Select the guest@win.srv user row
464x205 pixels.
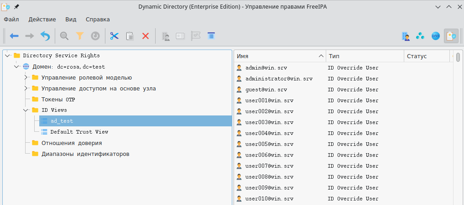pos(266,90)
